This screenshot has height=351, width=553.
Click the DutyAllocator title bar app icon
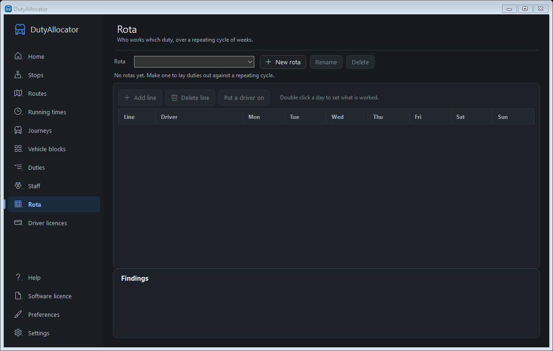coord(8,8)
